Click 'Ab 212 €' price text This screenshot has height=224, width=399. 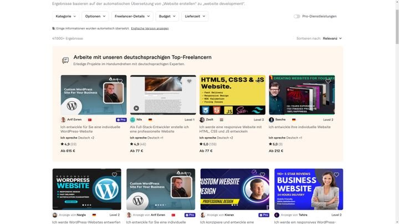pos(276,151)
